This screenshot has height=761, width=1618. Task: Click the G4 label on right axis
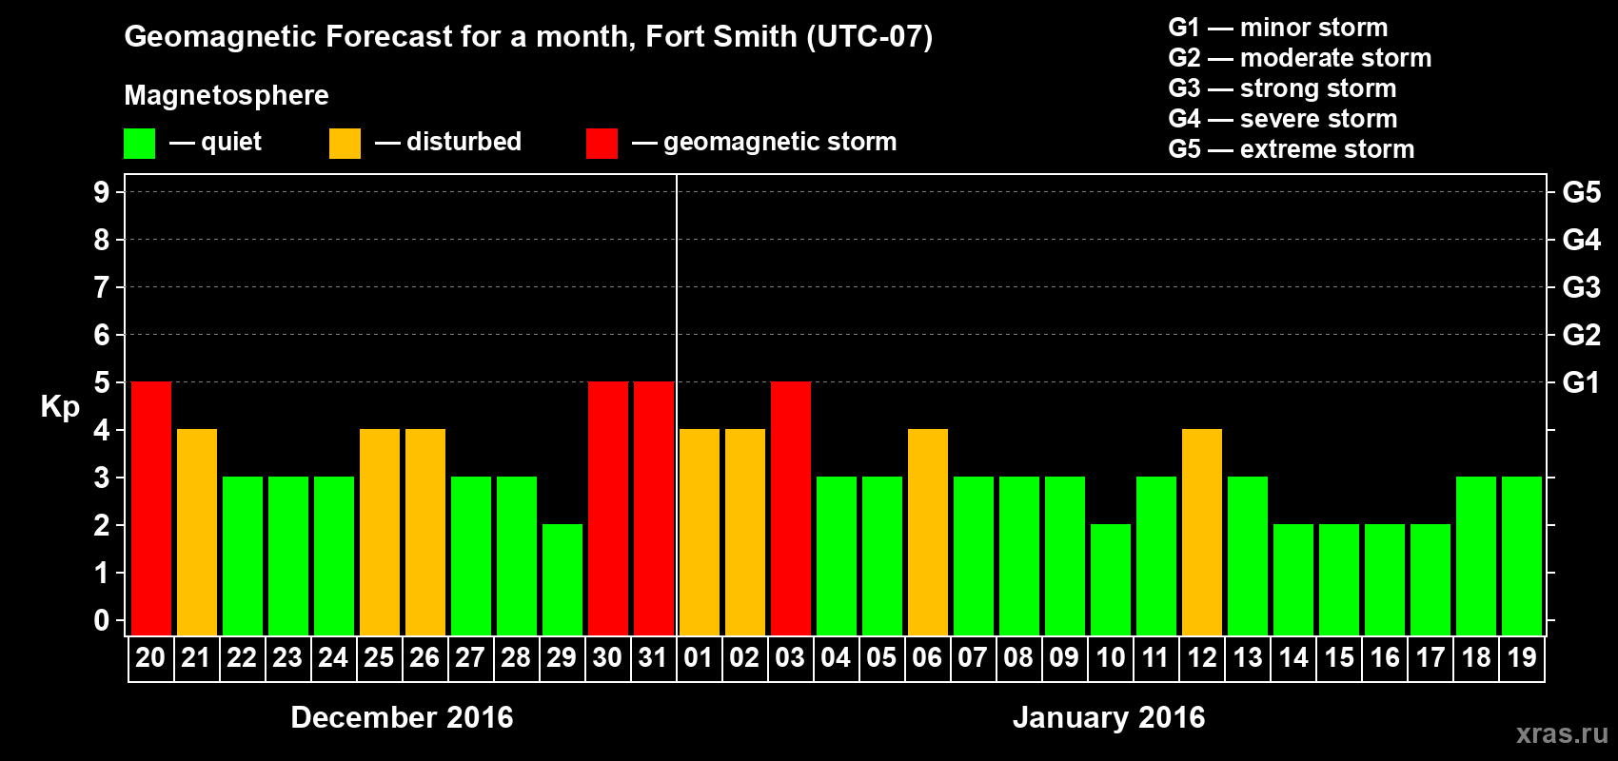coord(1582,240)
